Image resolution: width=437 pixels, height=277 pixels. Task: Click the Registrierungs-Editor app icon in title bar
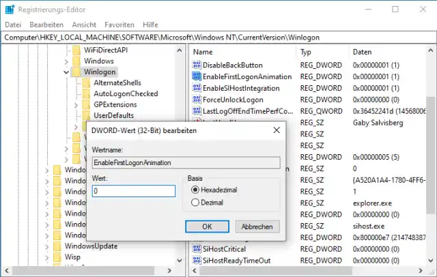pyautogui.click(x=9, y=10)
